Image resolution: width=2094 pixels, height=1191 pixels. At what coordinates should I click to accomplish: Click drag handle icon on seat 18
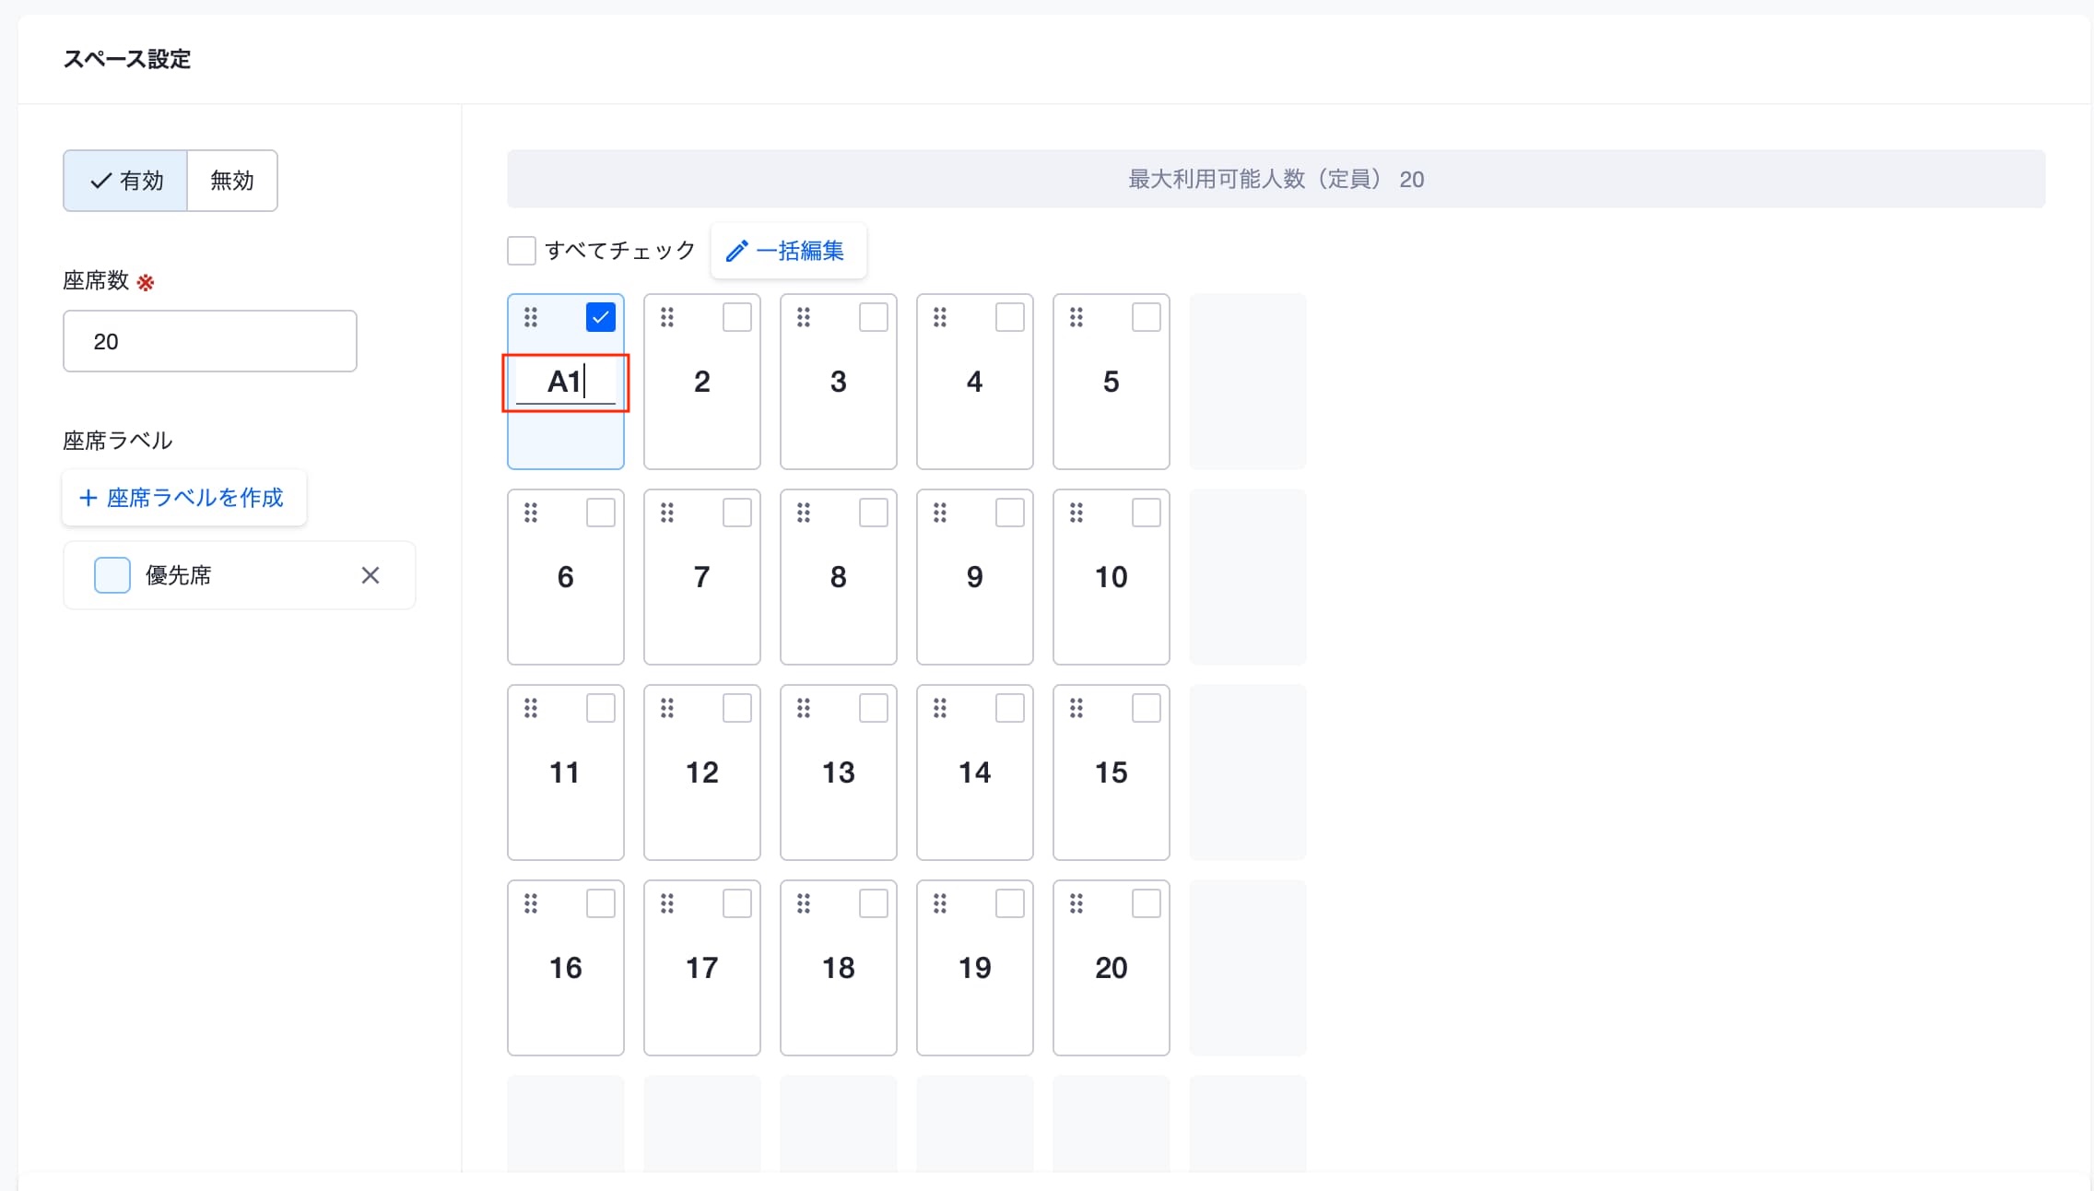[x=804, y=904]
